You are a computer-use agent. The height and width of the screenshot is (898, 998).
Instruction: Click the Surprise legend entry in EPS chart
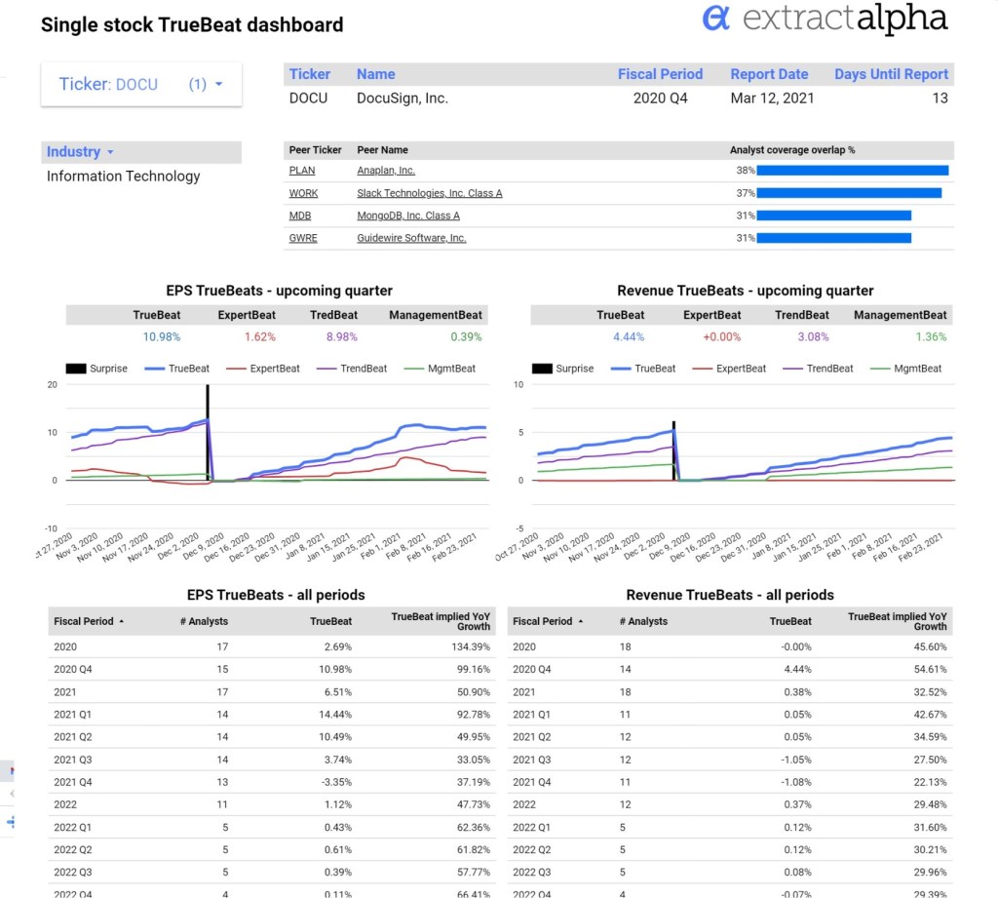[96, 369]
